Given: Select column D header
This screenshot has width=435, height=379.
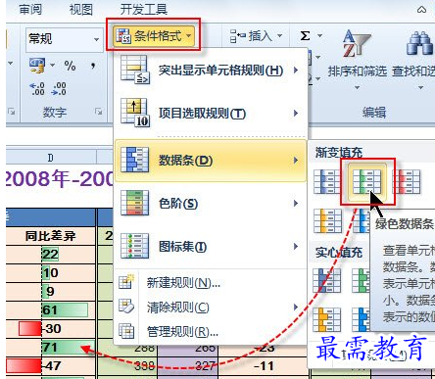Looking at the screenshot, I should tap(51, 158).
